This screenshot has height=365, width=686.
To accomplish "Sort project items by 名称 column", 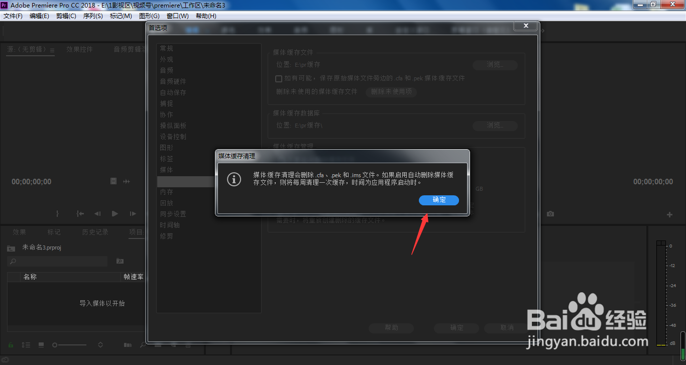I will pos(30,277).
